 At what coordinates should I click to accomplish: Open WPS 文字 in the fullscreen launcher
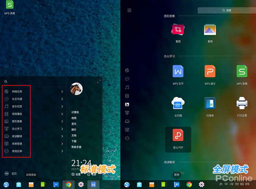(x=178, y=72)
